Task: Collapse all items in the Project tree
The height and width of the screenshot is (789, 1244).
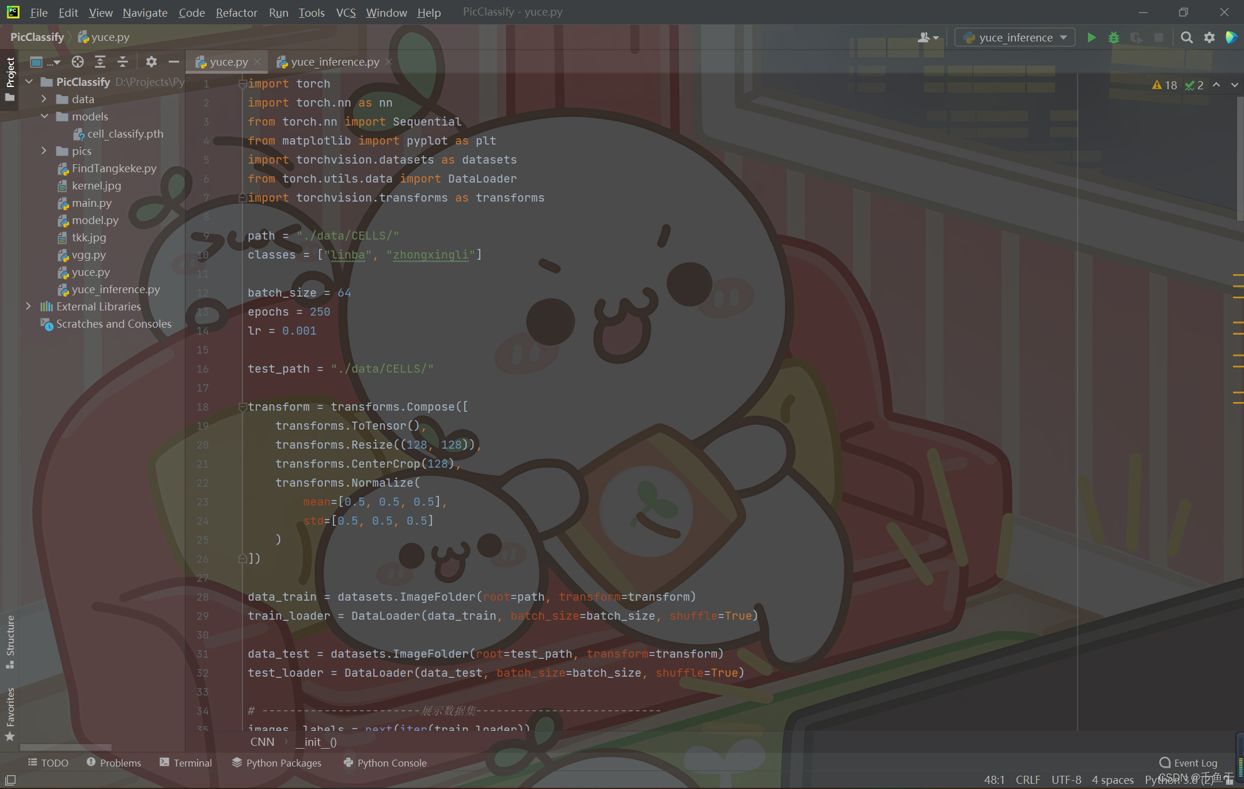Action: pos(123,62)
